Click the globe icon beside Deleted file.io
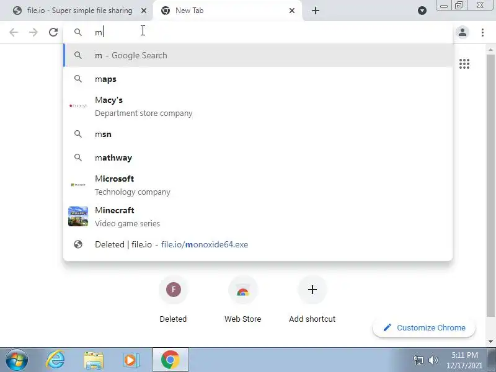Viewport: 496px width, 372px height. 78,244
